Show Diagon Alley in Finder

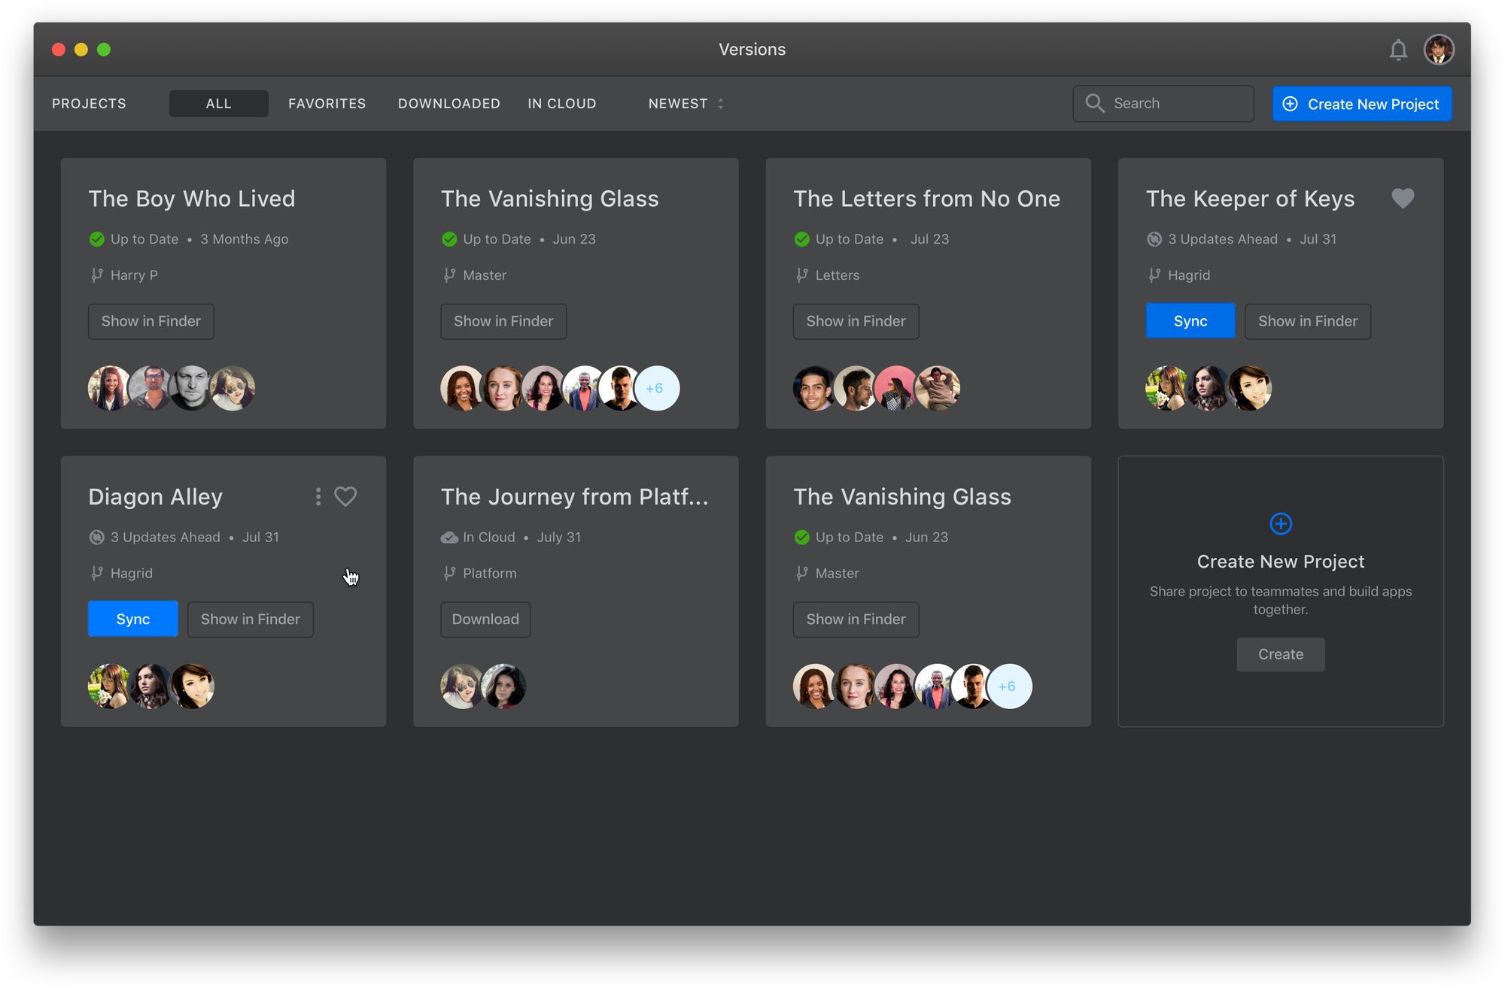251,619
